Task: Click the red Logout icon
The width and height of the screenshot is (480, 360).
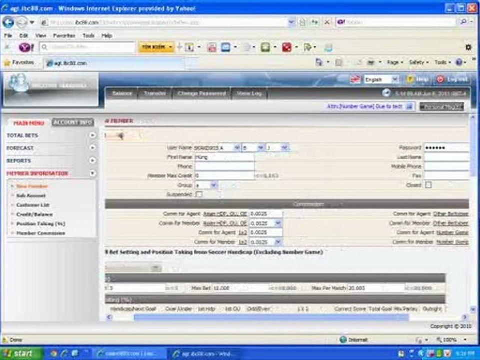Action: [440, 79]
